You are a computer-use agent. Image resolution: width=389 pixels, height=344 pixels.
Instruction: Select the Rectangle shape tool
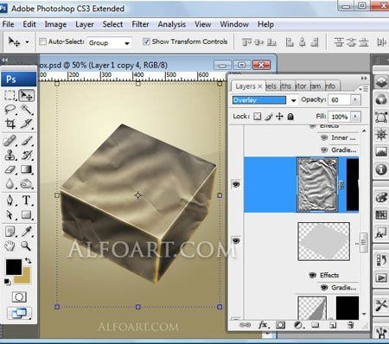click(26, 214)
